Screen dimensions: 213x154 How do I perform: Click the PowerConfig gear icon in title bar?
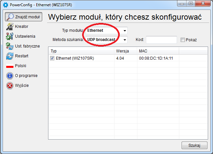pyautogui.click(x=6, y=5)
